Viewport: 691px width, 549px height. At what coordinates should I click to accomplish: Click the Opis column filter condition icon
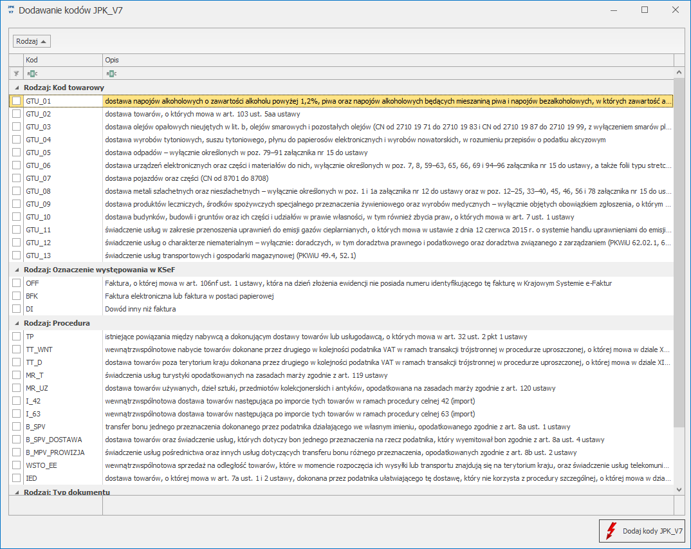111,73
